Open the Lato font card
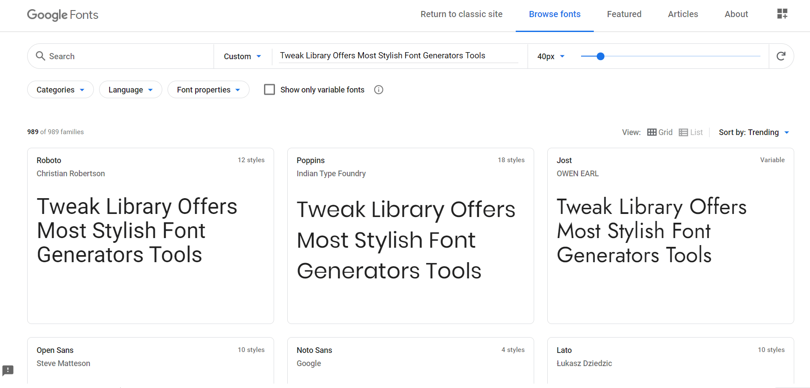Screen dimensions: 810x388 coord(671,360)
